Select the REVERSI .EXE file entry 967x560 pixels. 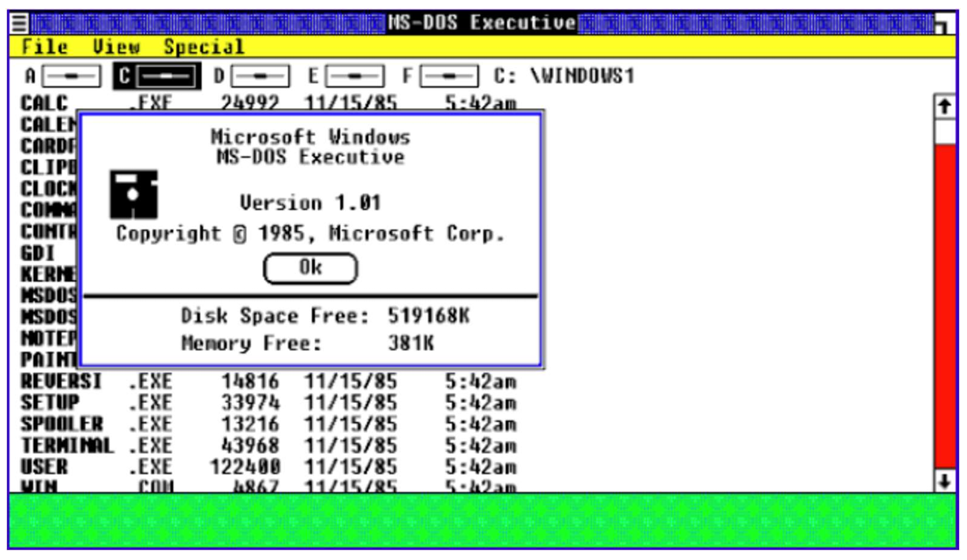pyautogui.click(x=62, y=382)
